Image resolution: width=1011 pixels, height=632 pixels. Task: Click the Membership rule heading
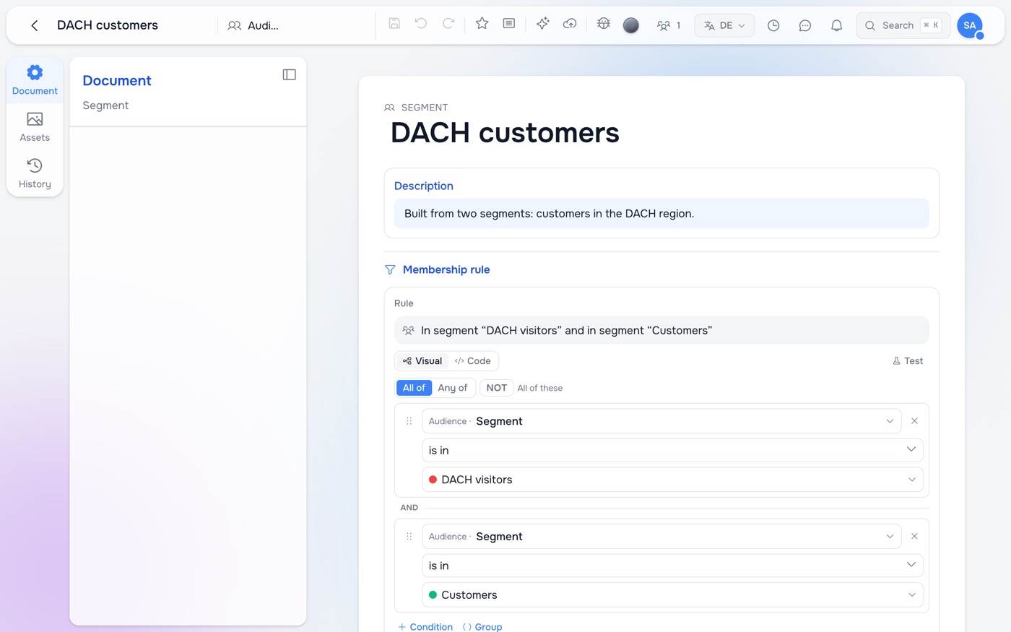(446, 269)
